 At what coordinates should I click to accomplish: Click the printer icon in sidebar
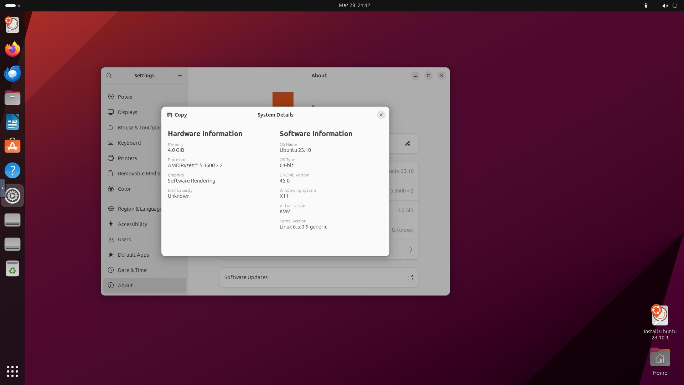click(111, 158)
